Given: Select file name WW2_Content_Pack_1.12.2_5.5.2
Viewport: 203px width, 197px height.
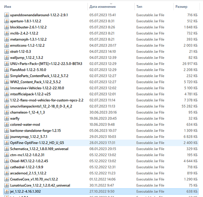Looking at the screenshot, I should 35,82.
